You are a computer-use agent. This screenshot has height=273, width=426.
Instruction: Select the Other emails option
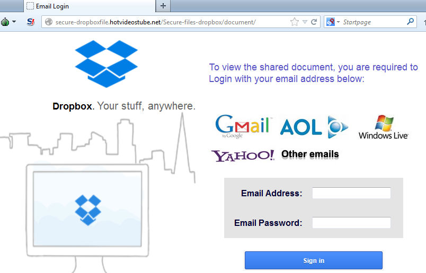pos(310,154)
